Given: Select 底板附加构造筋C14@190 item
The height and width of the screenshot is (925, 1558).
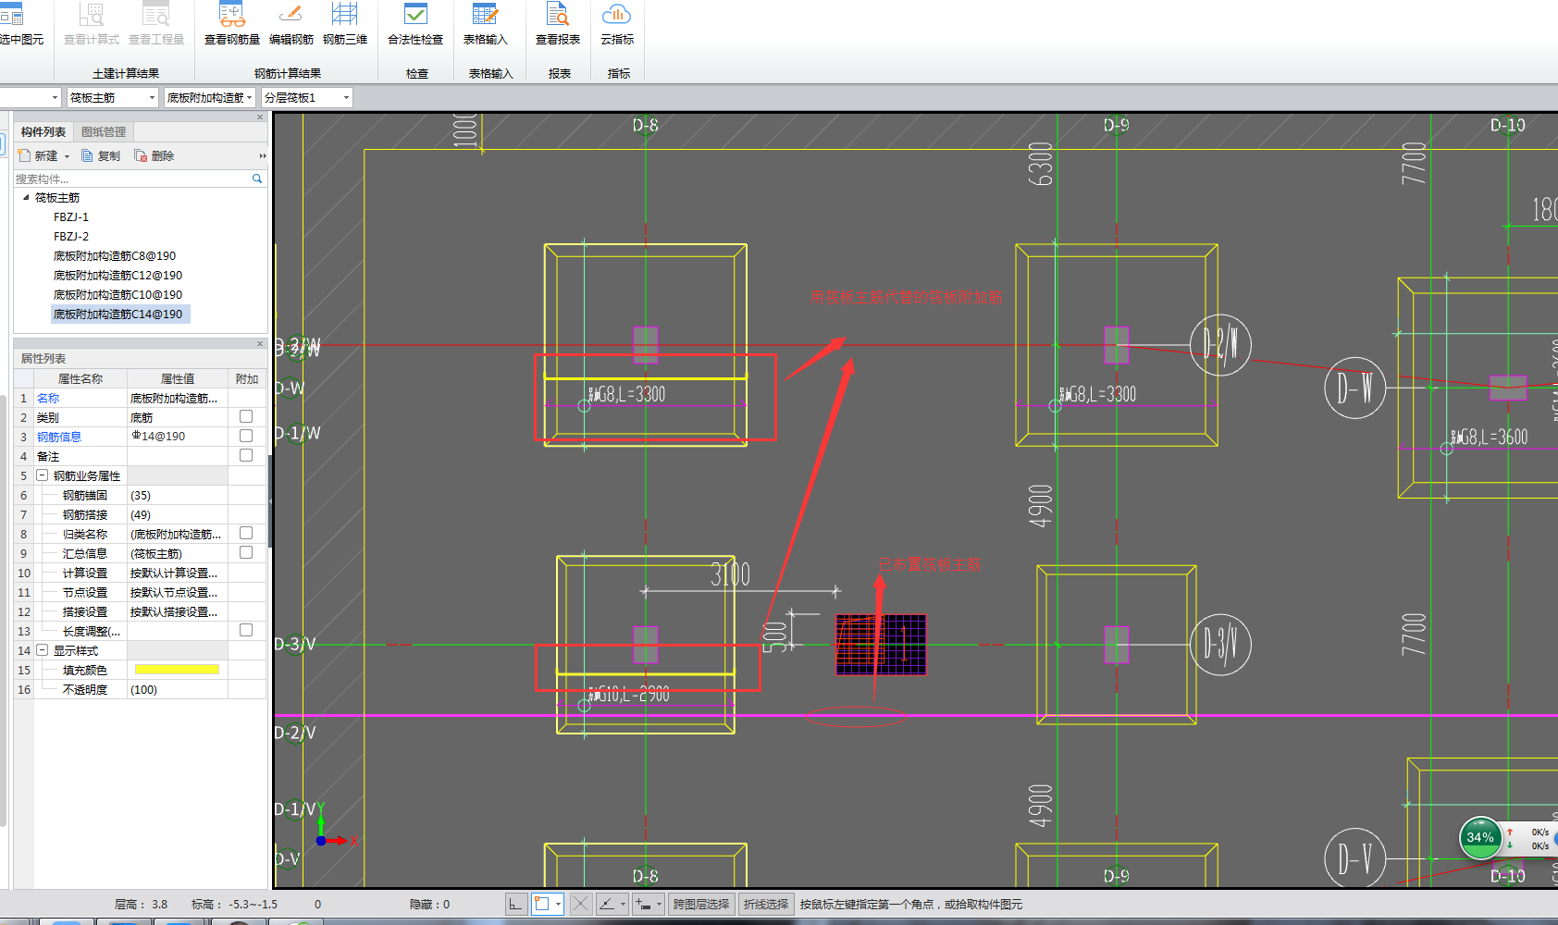Looking at the screenshot, I should click(120, 314).
